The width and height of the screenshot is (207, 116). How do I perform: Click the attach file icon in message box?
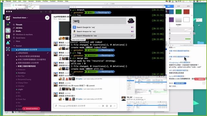[111, 106]
